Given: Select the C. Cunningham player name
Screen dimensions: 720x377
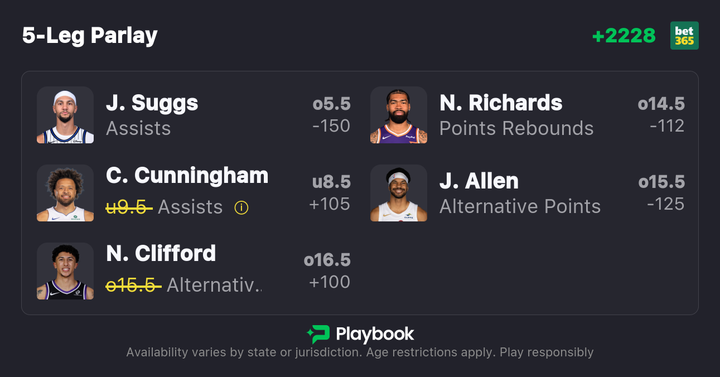Looking at the screenshot, I should pyautogui.click(x=187, y=176).
